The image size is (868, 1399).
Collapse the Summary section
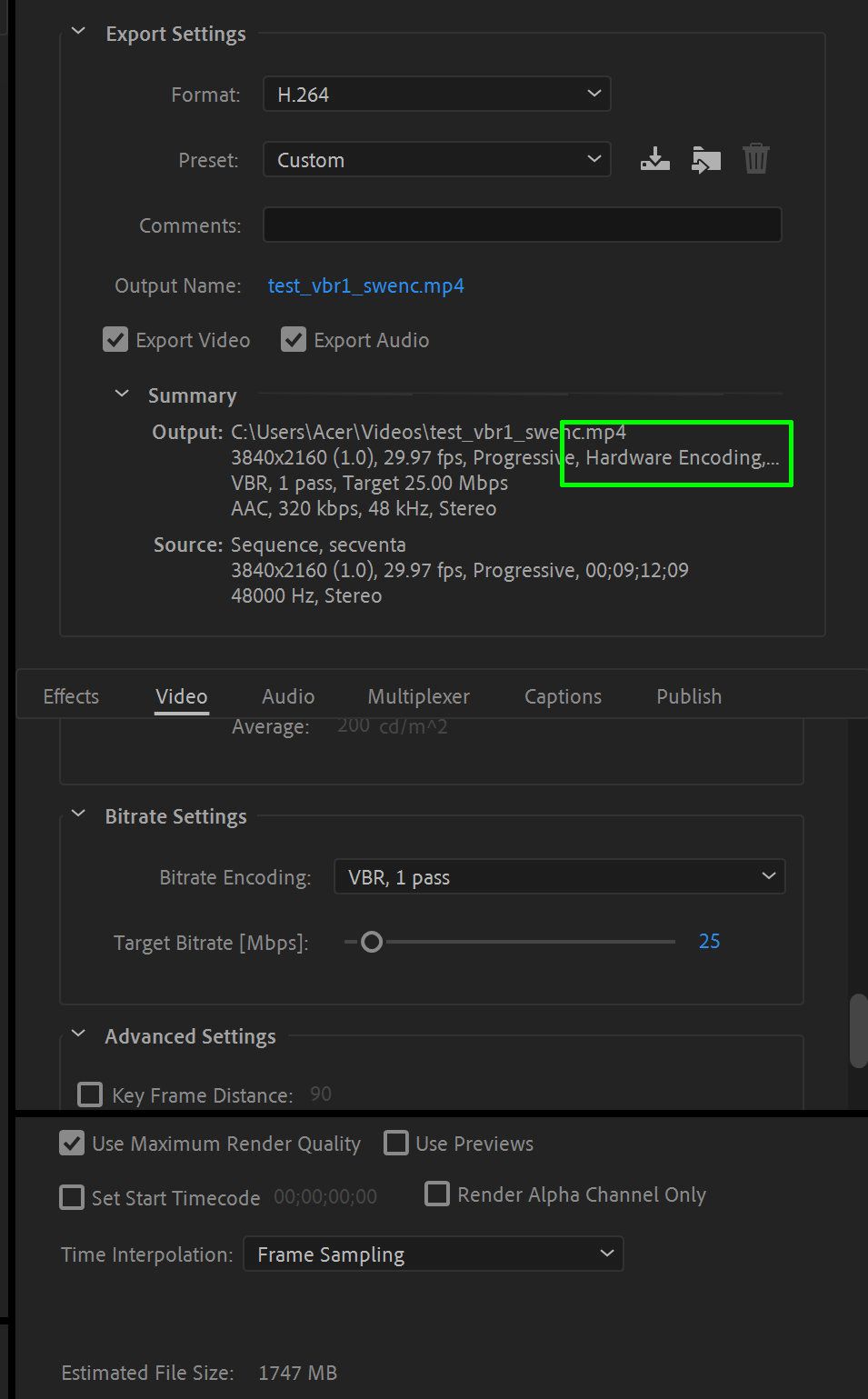(x=122, y=395)
